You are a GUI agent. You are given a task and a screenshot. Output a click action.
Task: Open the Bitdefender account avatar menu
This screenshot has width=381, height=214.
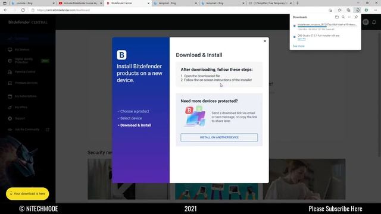click(366, 22)
